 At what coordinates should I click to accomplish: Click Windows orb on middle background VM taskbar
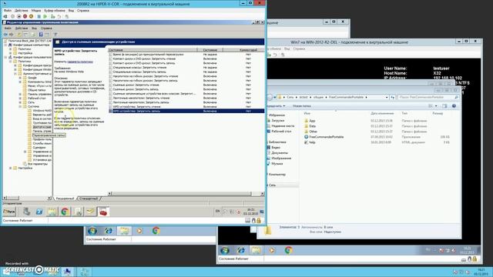coord(92,231)
